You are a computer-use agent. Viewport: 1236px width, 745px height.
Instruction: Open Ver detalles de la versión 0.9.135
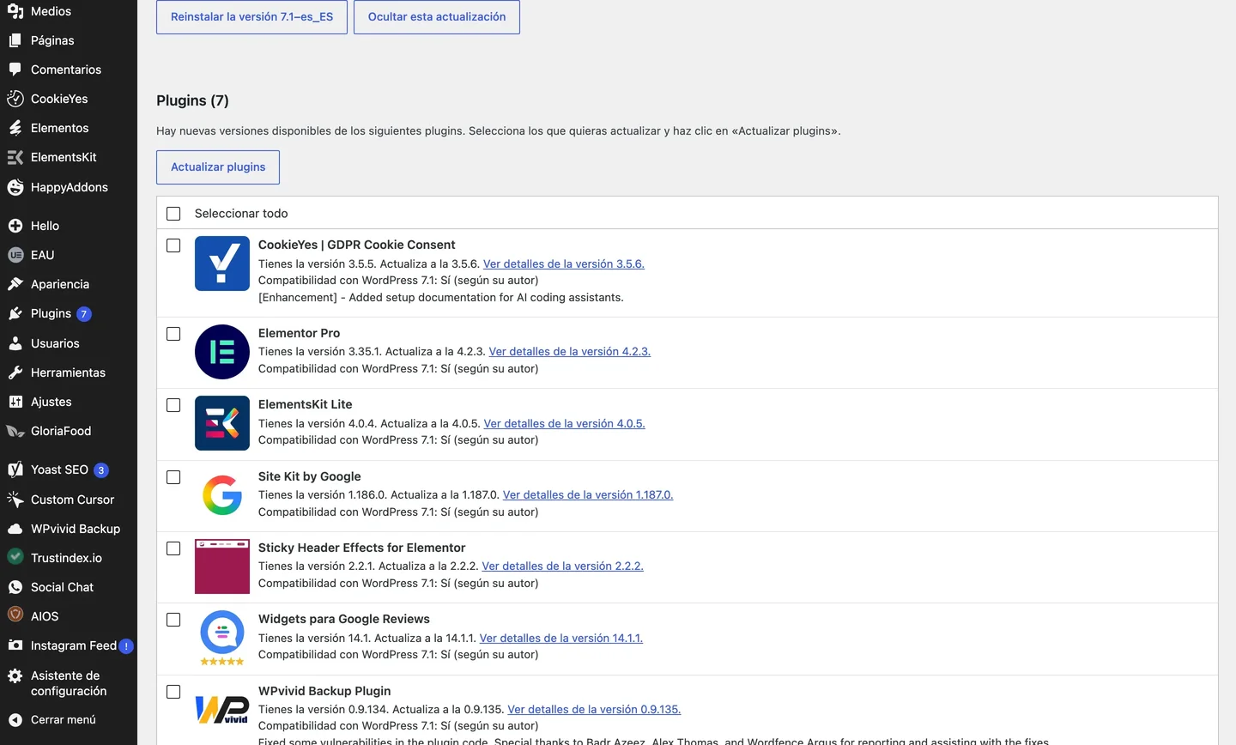pyautogui.click(x=594, y=710)
